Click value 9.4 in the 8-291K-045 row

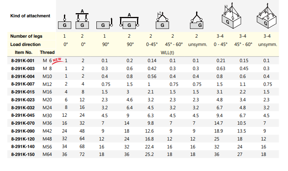(x=219, y=116)
